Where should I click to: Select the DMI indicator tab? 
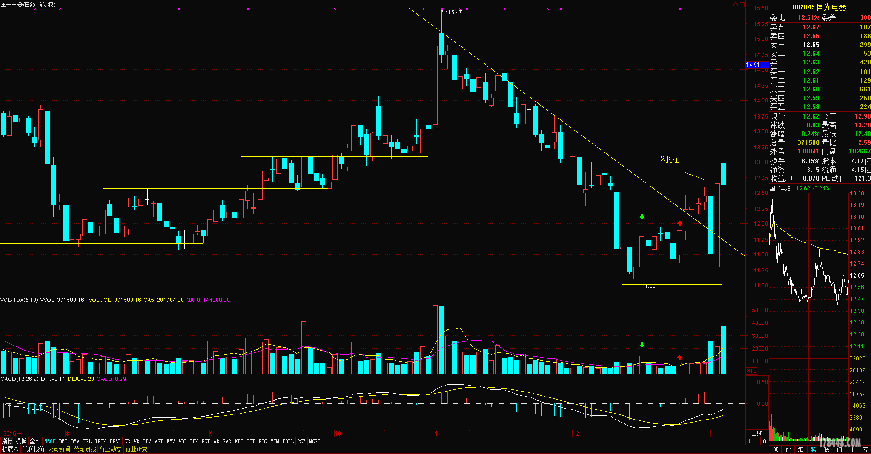coord(63,441)
